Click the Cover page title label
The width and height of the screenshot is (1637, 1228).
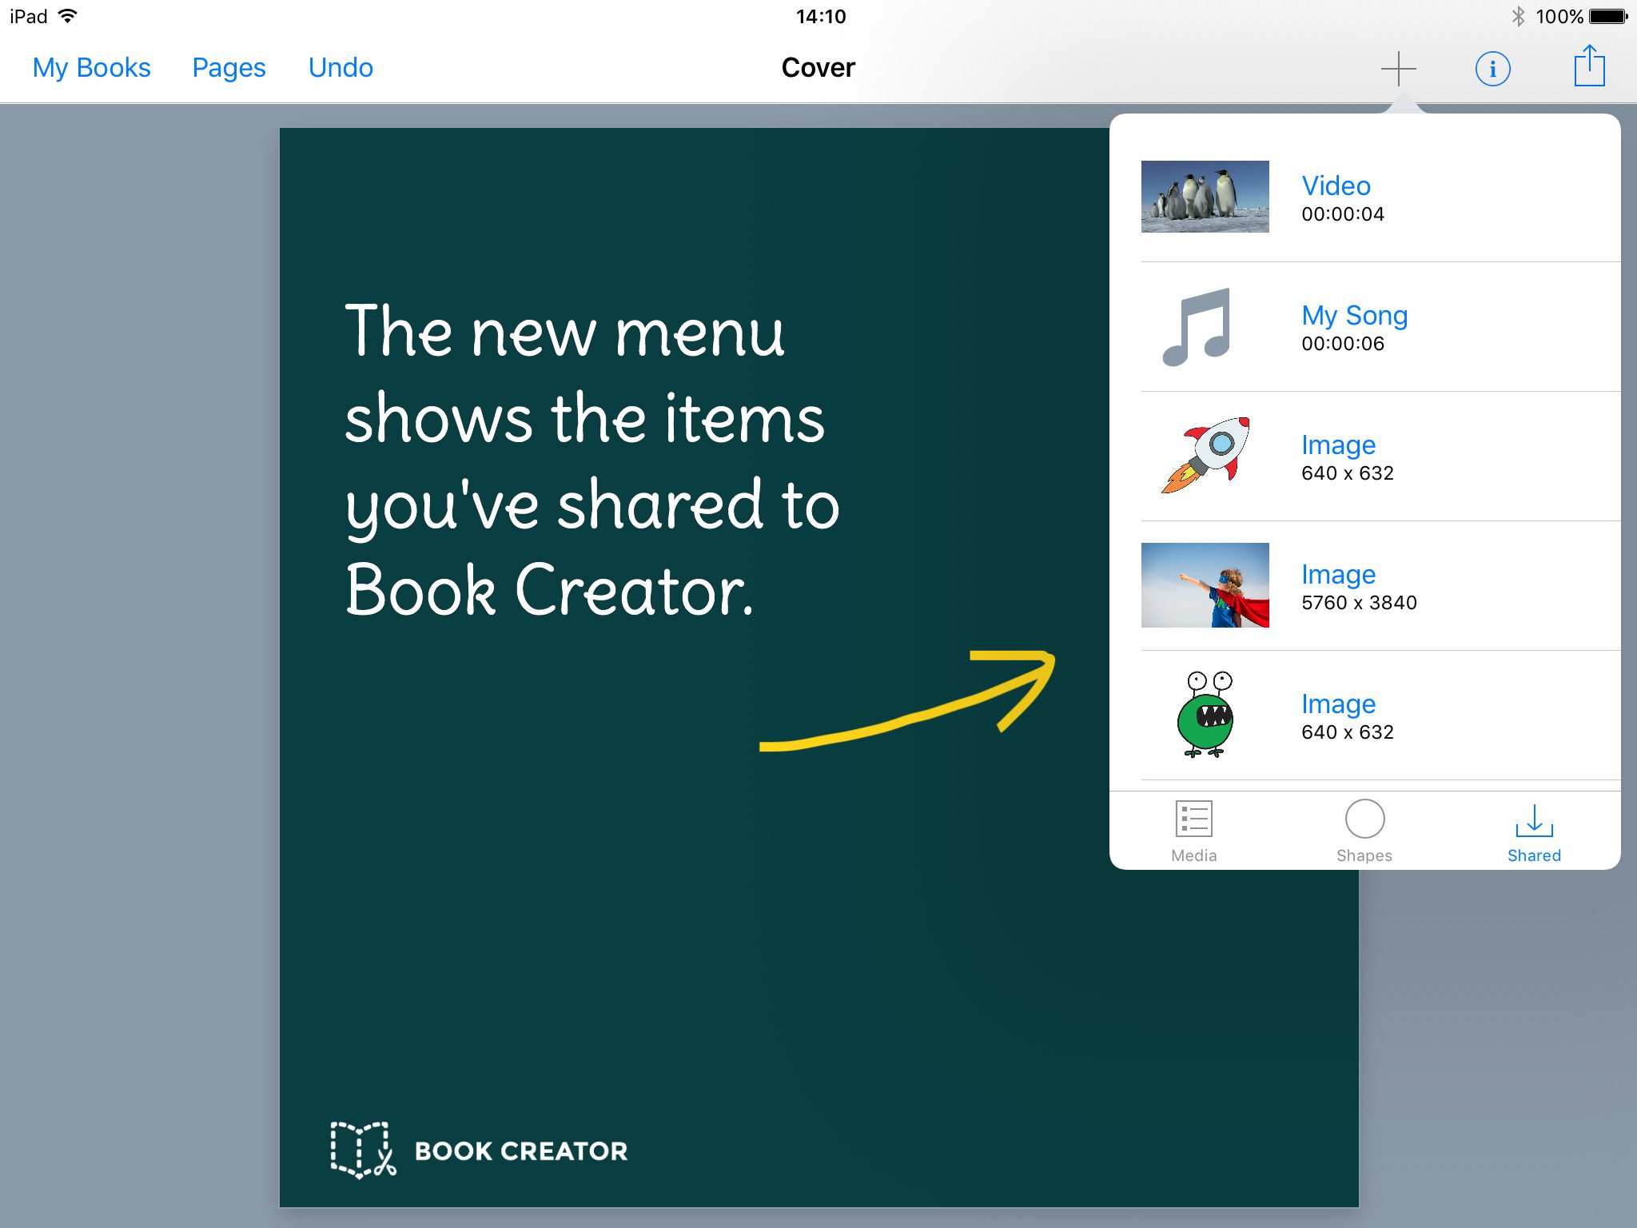[817, 67]
